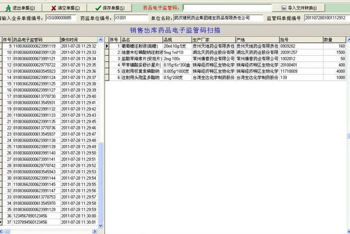
Task: Click the 品名 column header
Action: (142, 40)
